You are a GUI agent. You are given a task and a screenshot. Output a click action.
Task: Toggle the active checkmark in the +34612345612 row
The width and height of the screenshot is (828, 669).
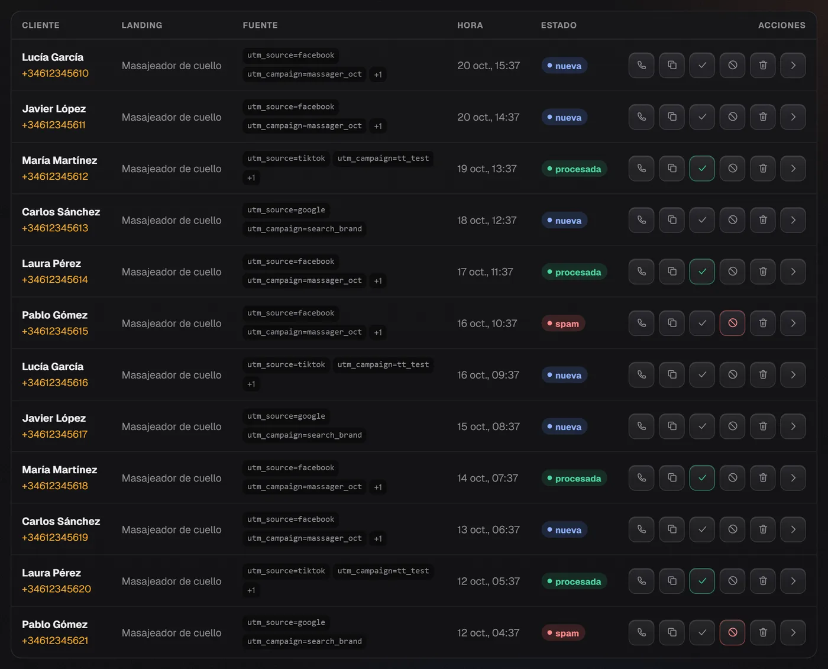pyautogui.click(x=702, y=169)
